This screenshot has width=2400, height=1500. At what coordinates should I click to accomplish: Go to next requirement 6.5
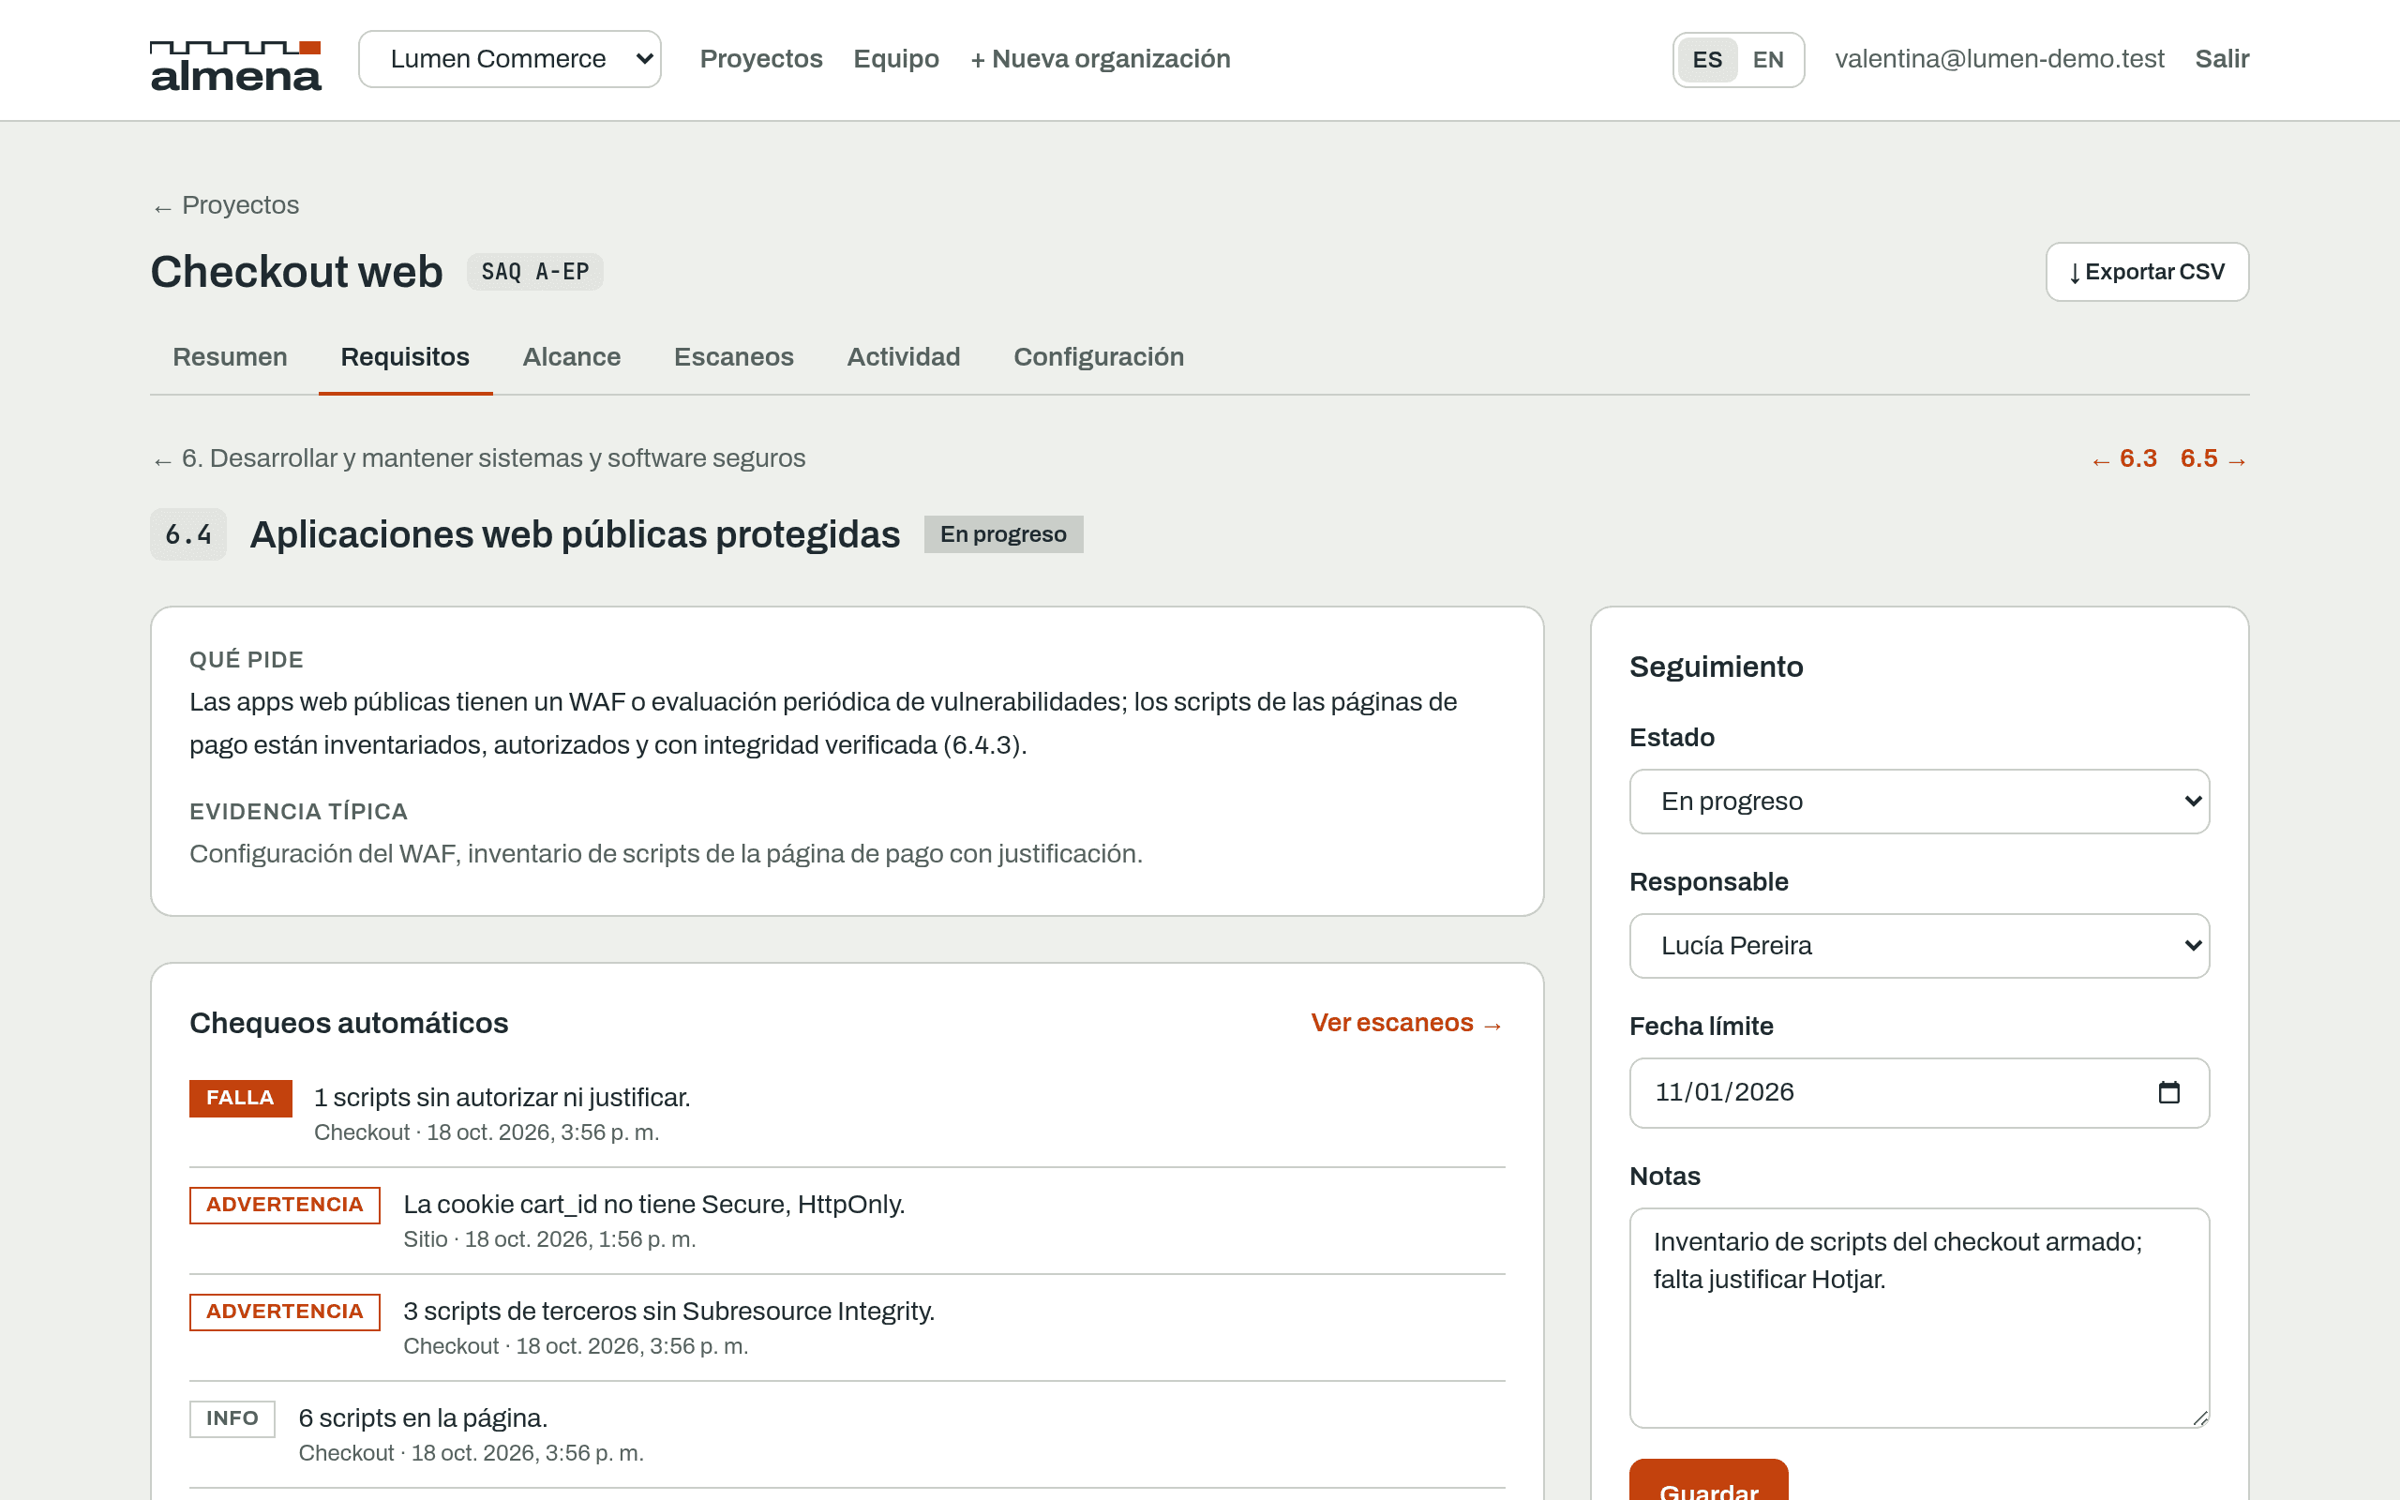(x=2214, y=458)
